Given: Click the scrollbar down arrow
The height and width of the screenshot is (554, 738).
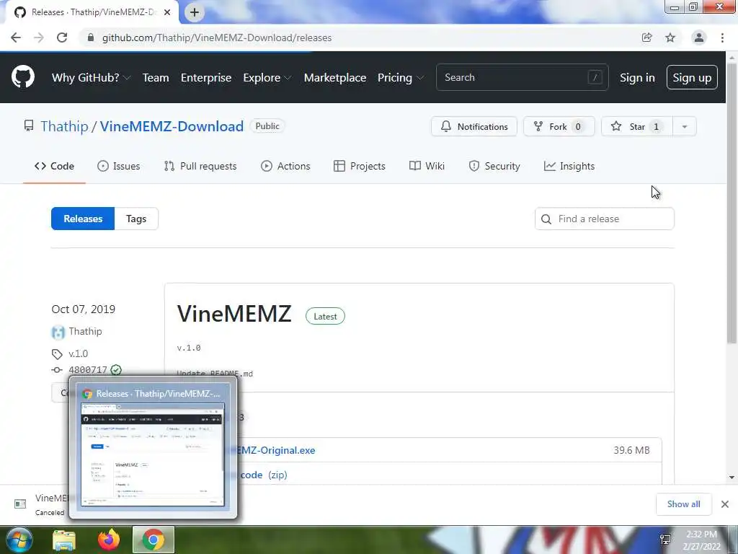Looking at the screenshot, I should [x=732, y=478].
